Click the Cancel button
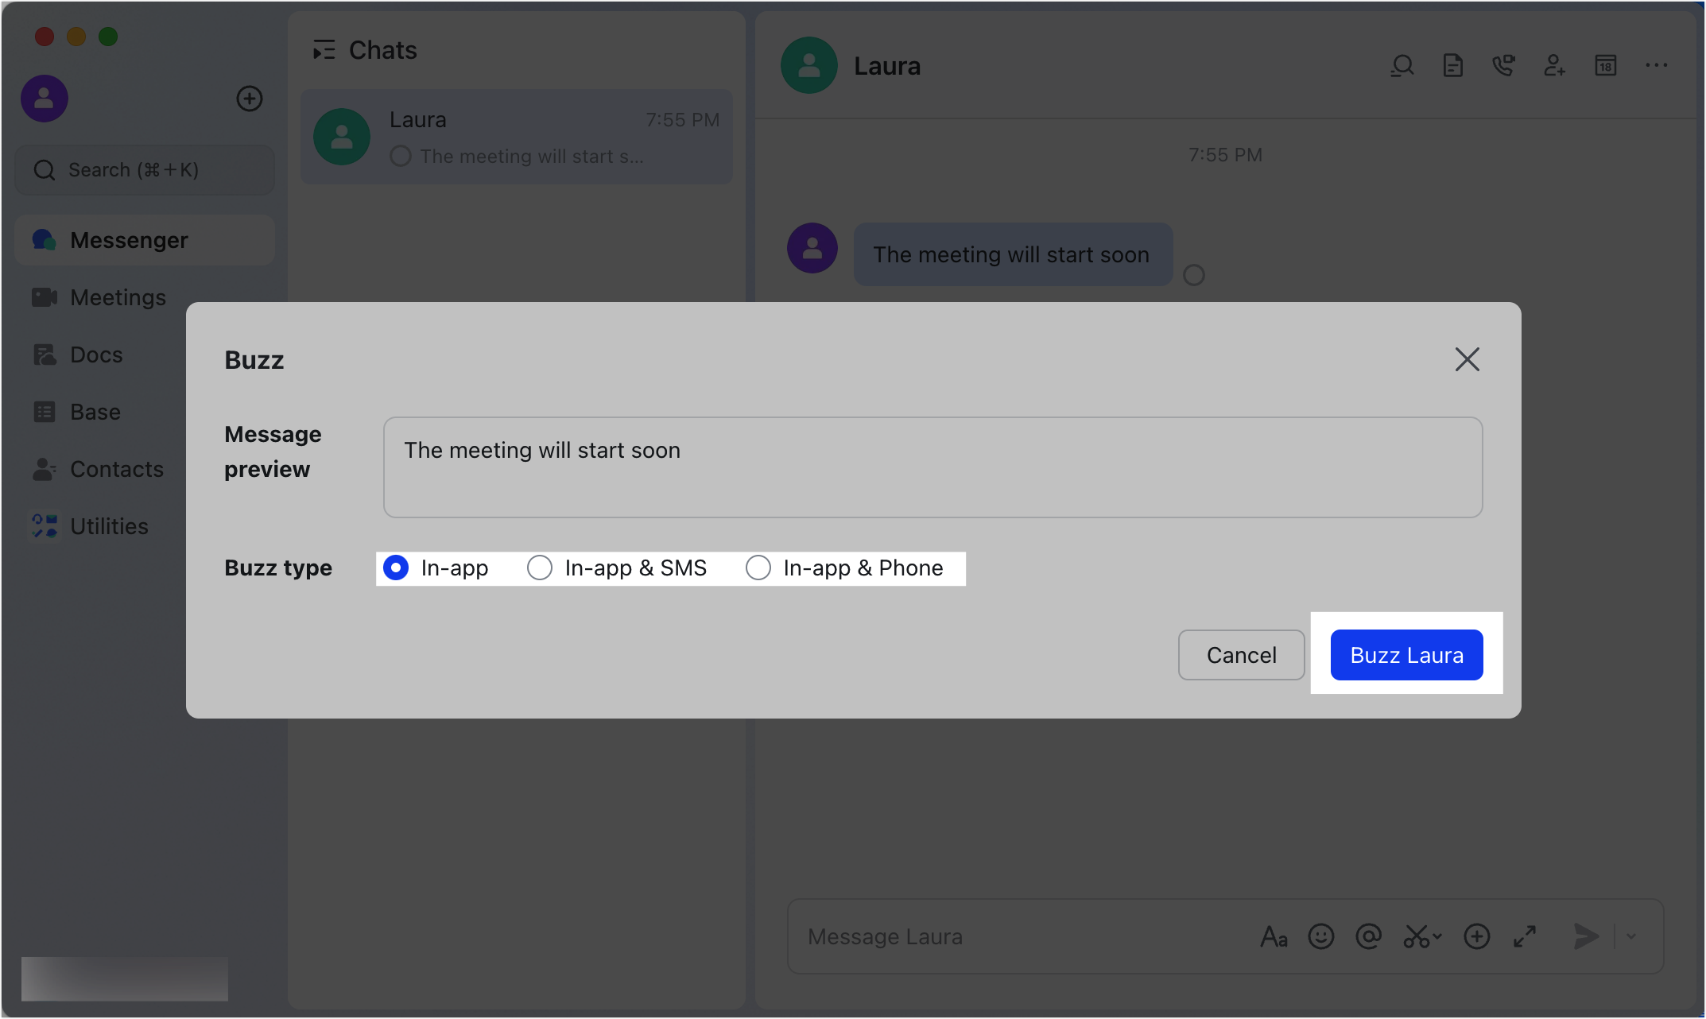Screen dimensions: 1706x1019 [x=1241, y=655]
